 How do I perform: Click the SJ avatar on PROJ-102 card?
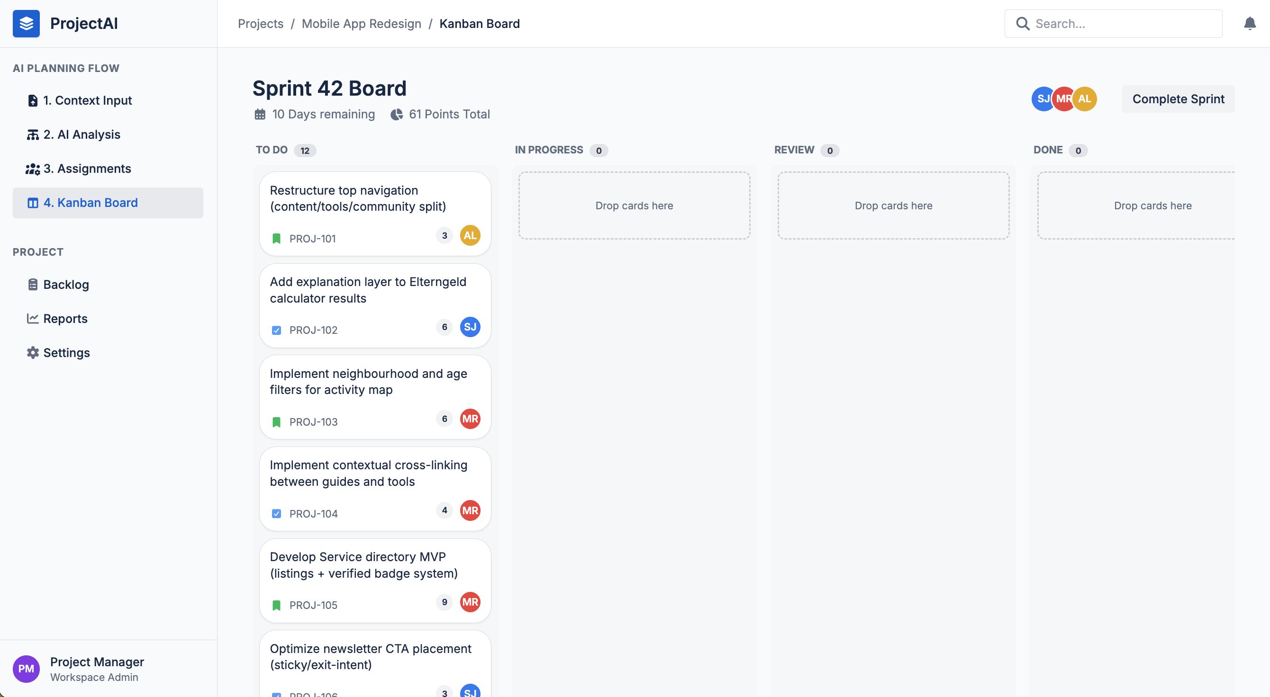[x=470, y=327]
